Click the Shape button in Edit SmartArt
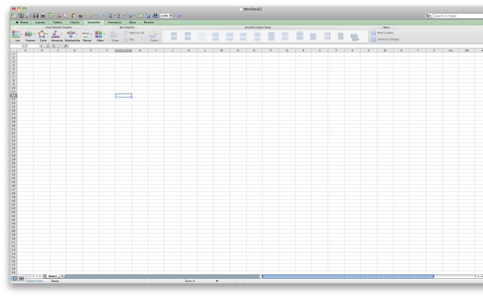 tap(115, 35)
